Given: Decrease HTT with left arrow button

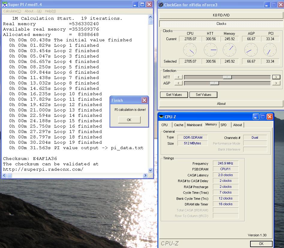Looking at the screenshot, I should pos(178,77).
